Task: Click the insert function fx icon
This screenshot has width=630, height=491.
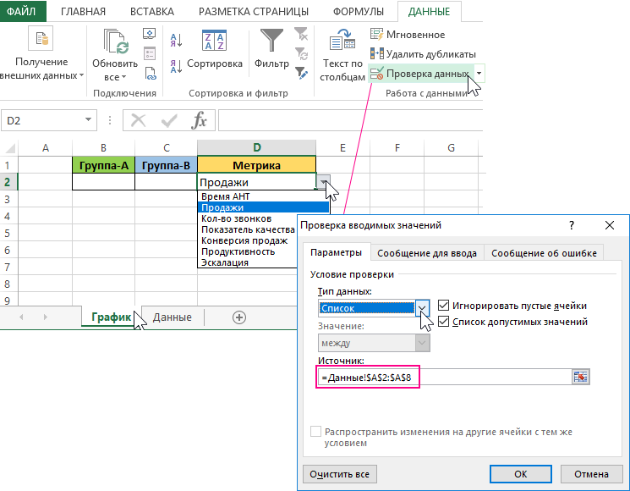Action: pyautogui.click(x=199, y=120)
